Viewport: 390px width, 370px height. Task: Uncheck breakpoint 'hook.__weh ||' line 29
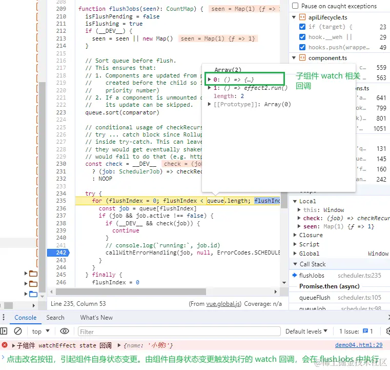click(x=302, y=37)
